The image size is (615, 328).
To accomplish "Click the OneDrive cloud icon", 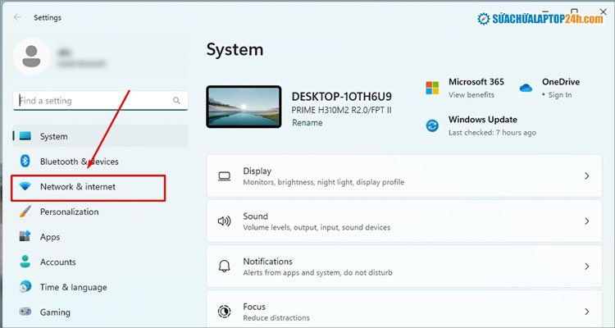I will (x=526, y=88).
